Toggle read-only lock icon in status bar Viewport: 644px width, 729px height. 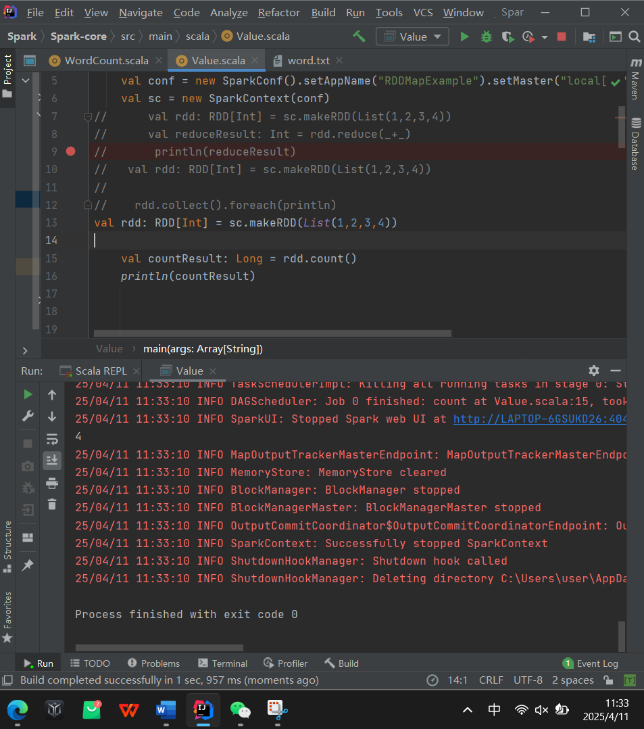(x=608, y=680)
